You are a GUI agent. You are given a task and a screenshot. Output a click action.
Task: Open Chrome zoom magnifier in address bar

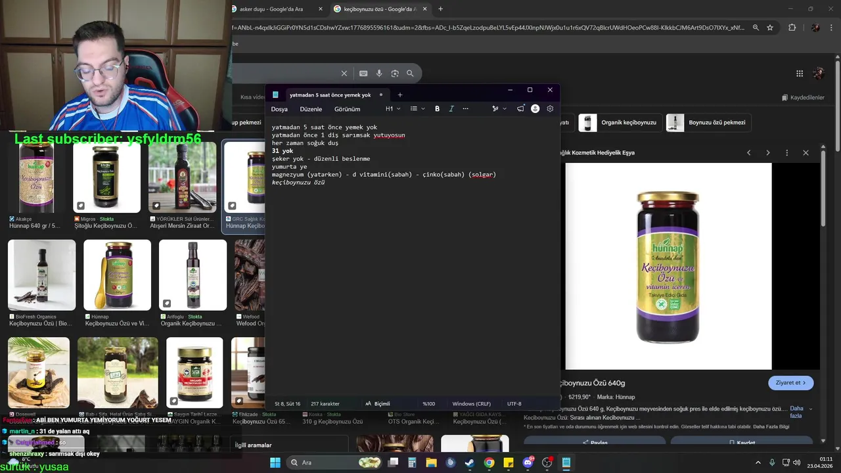coord(756,28)
